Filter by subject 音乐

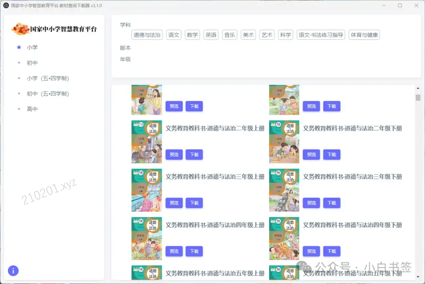[229, 35]
